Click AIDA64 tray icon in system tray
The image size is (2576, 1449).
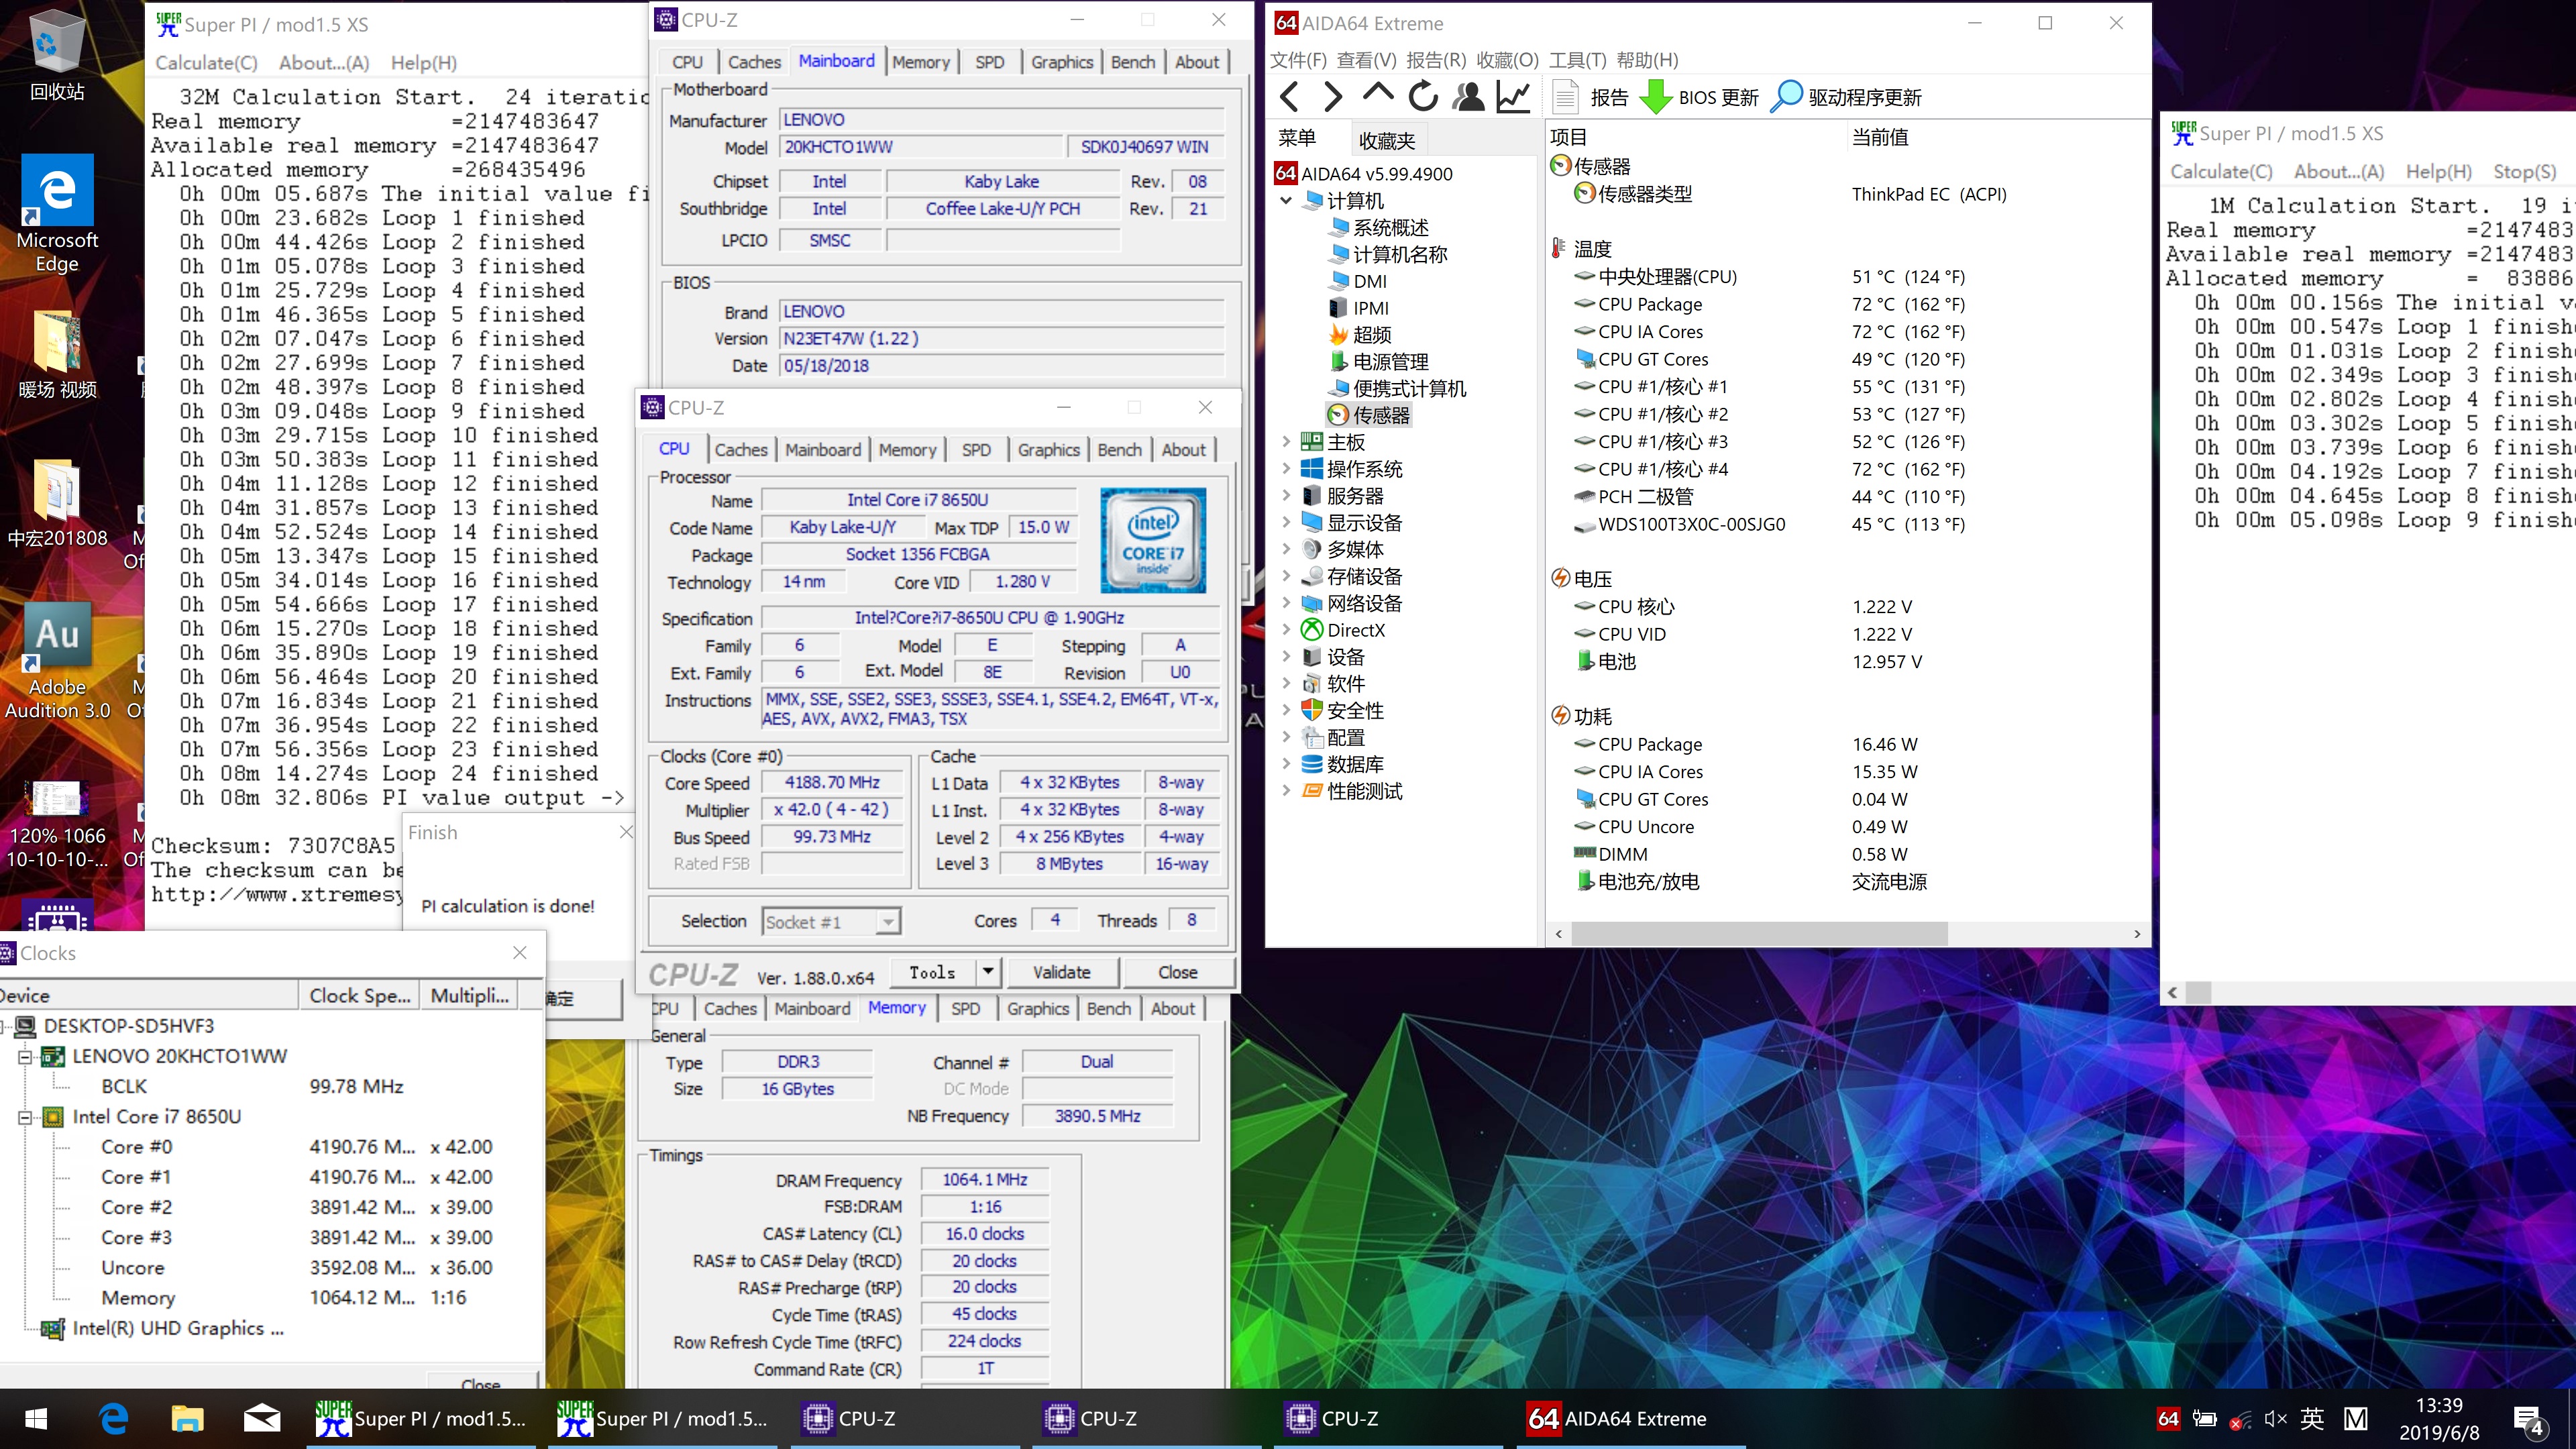[x=2168, y=1419]
